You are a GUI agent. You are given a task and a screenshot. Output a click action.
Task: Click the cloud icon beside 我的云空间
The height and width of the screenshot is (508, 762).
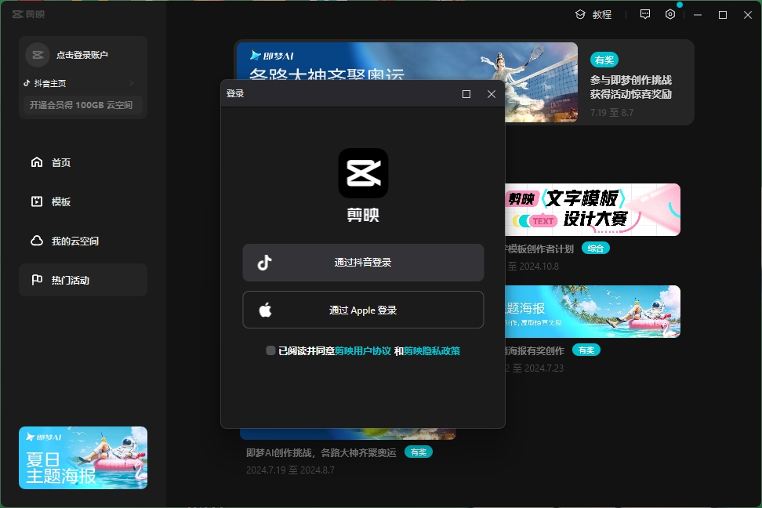tap(37, 241)
